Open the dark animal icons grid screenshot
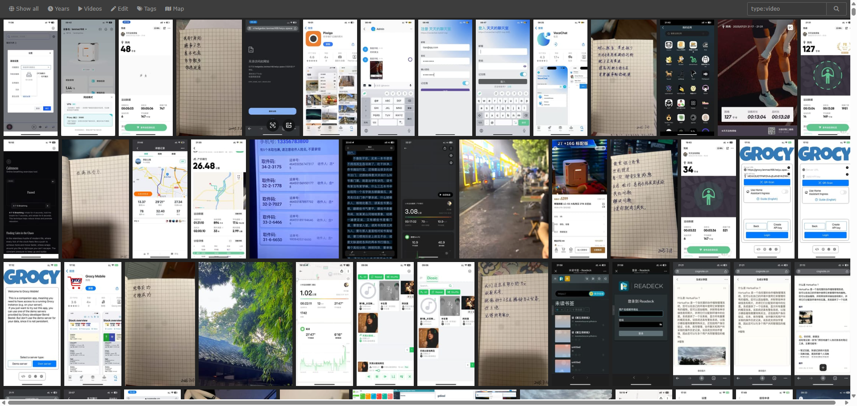 click(x=687, y=78)
